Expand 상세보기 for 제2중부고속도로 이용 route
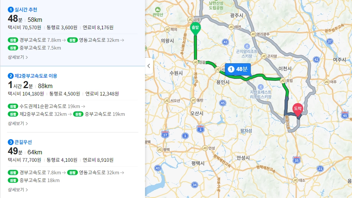 [18, 123]
